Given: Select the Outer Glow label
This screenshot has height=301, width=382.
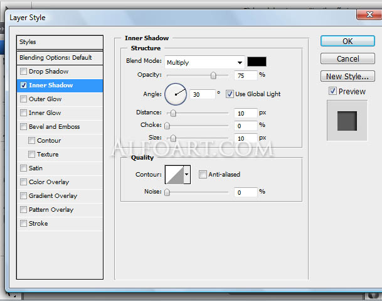Looking at the screenshot, I should pos(45,99).
